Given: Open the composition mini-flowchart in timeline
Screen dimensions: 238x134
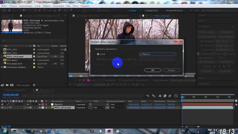Looking at the screenshot, I should pyautogui.click(x=148, y=96).
